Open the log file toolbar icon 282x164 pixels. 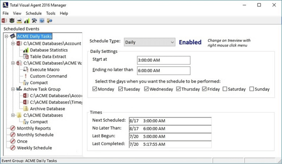click(x=19, y=20)
